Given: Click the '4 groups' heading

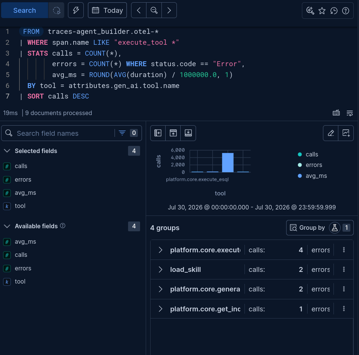Looking at the screenshot, I should coord(164,228).
